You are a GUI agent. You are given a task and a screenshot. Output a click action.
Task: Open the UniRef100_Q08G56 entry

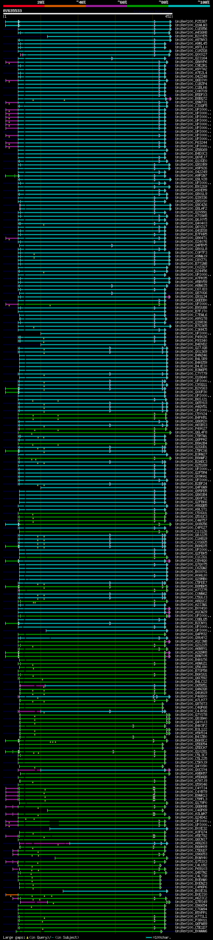(191, 524)
